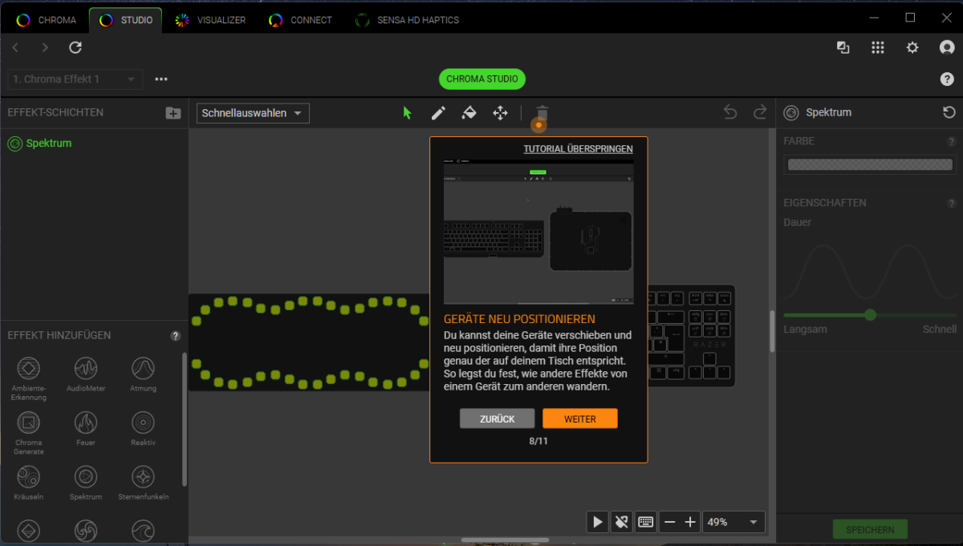Click ZURÜCK in the tutorial
963x546 pixels.
(x=497, y=419)
